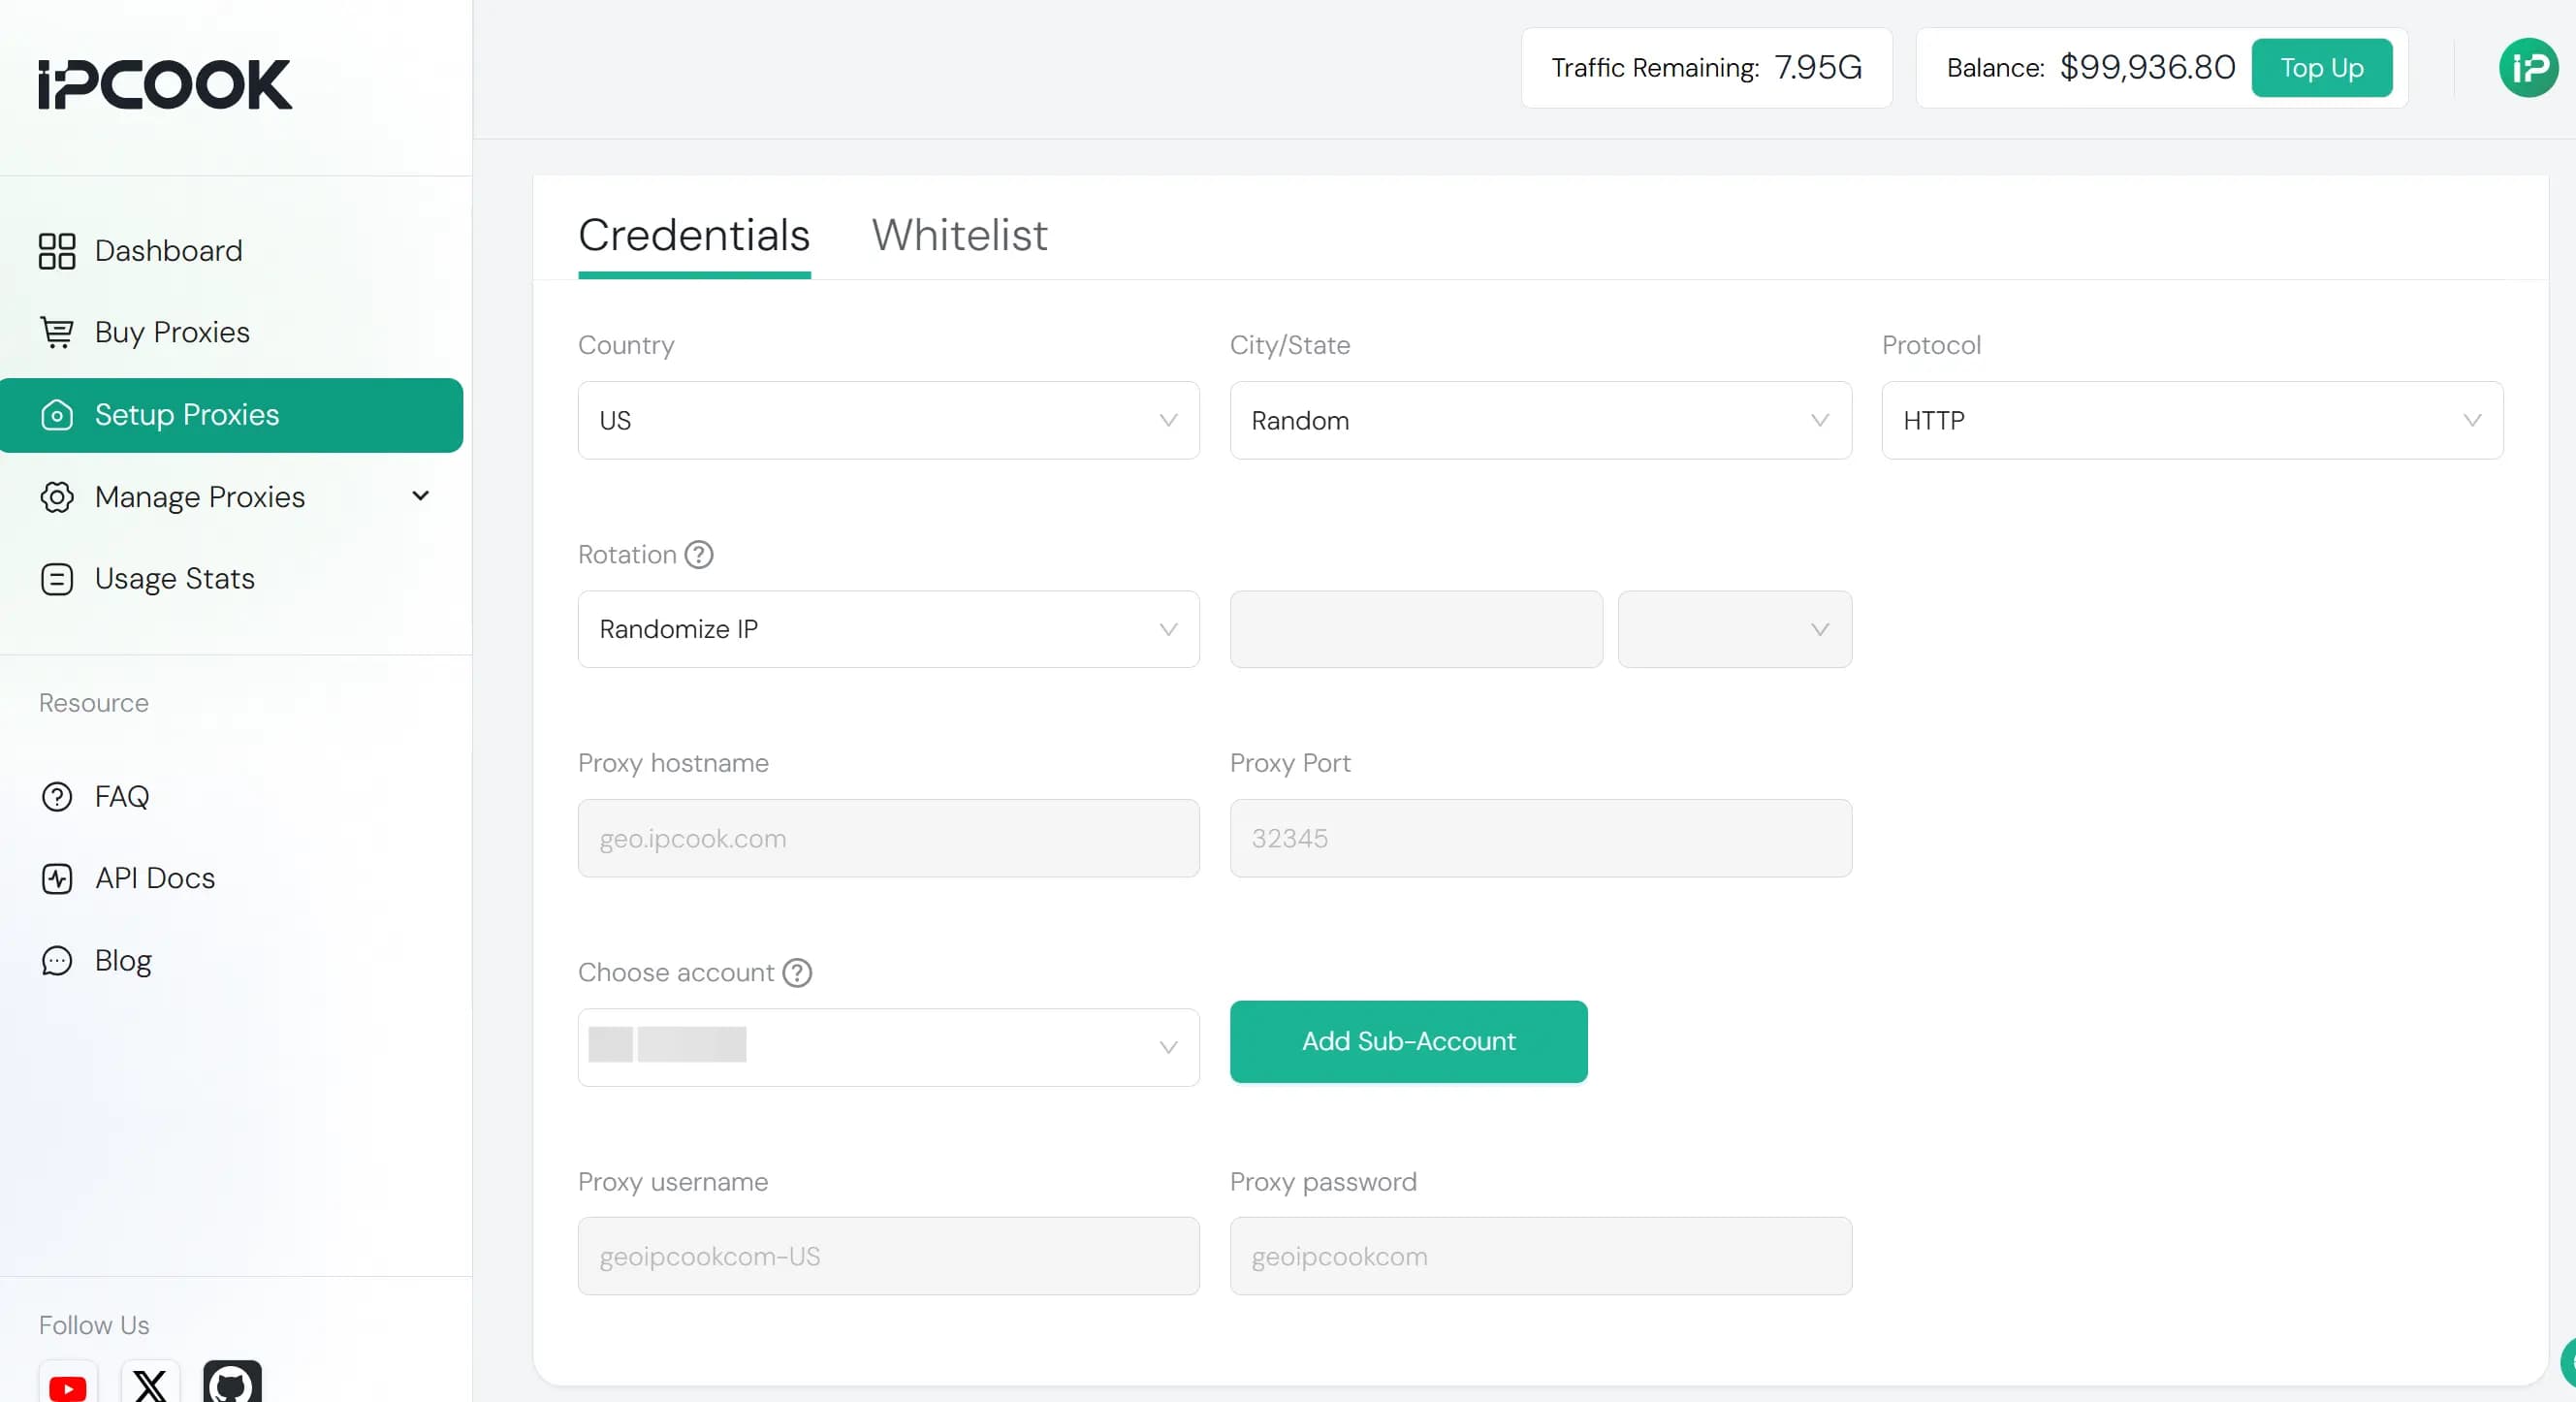Open the City/State Random dropdown
2576x1402 pixels.
(x=1540, y=420)
